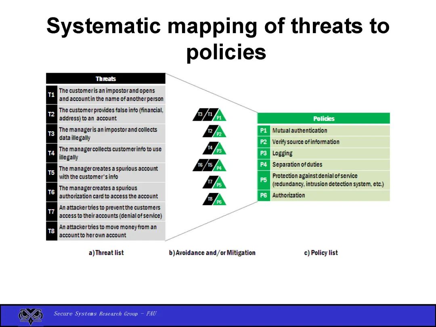Image resolution: width=436 pixels, height=327 pixels.
Task: Click the green P6 triangle in the mapping
Action: click(x=219, y=200)
